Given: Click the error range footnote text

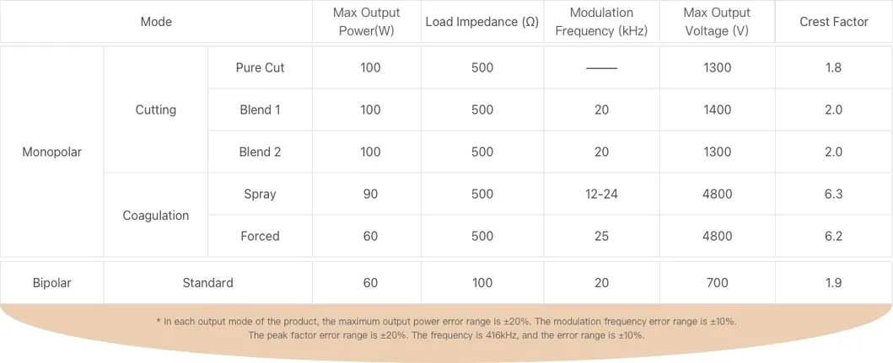Looking at the screenshot, I should click(446, 328).
